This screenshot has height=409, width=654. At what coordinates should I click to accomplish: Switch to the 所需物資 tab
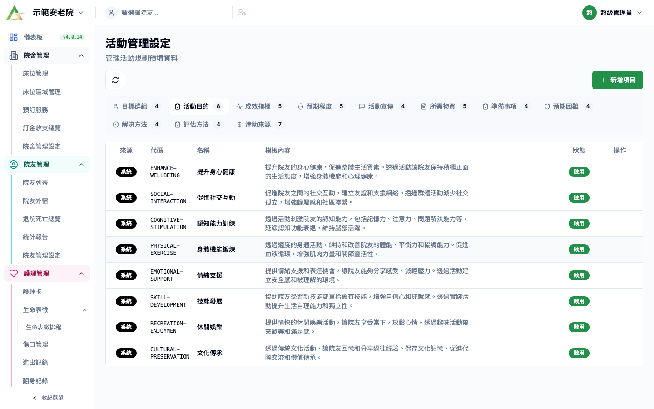[445, 106]
